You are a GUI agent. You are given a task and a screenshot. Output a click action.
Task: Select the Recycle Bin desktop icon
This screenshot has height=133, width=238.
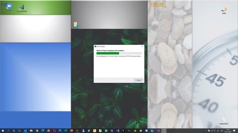(x=223, y=121)
